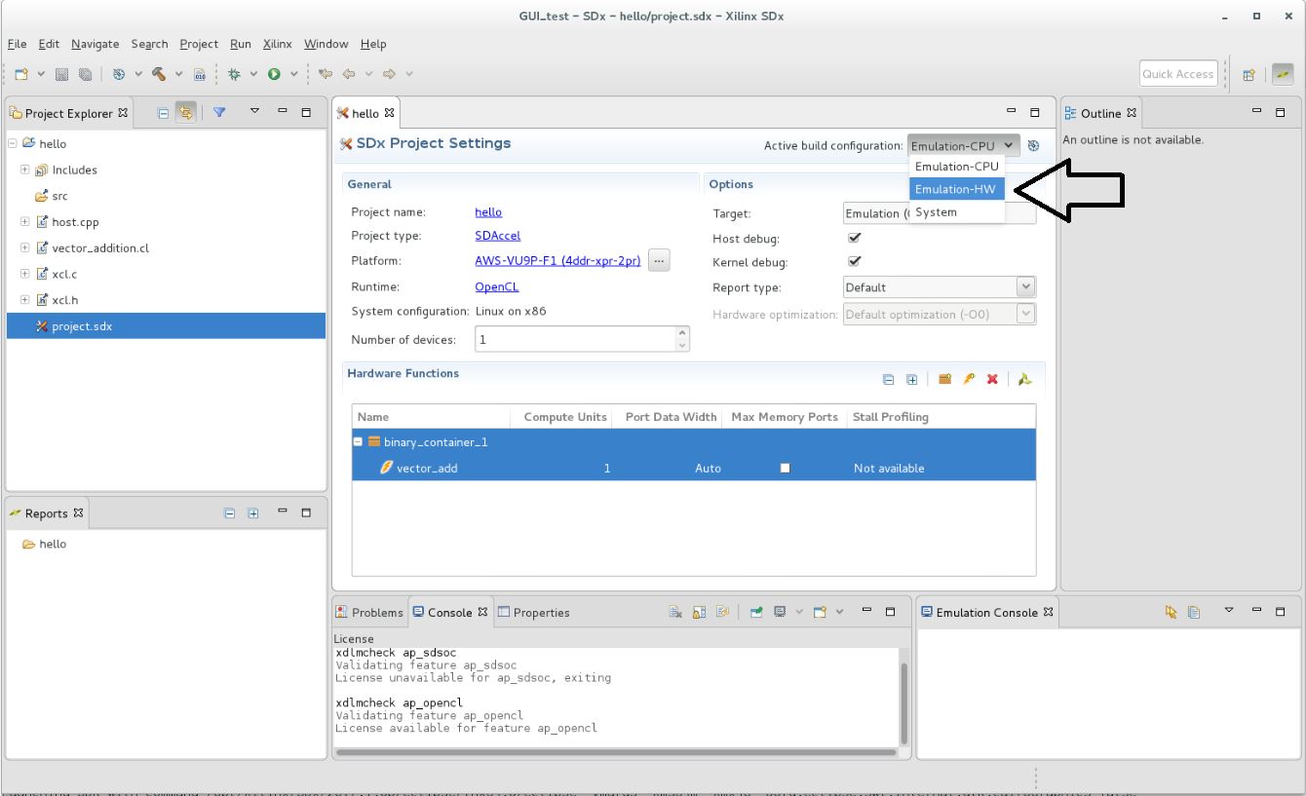Click the Debug bug toolbar icon

[234, 74]
